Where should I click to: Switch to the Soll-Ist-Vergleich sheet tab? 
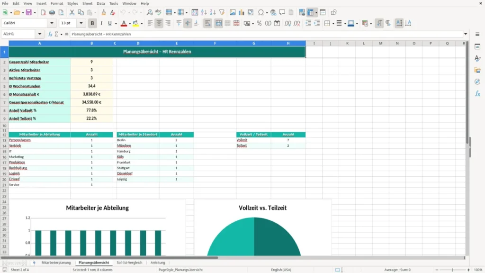pyautogui.click(x=129, y=263)
